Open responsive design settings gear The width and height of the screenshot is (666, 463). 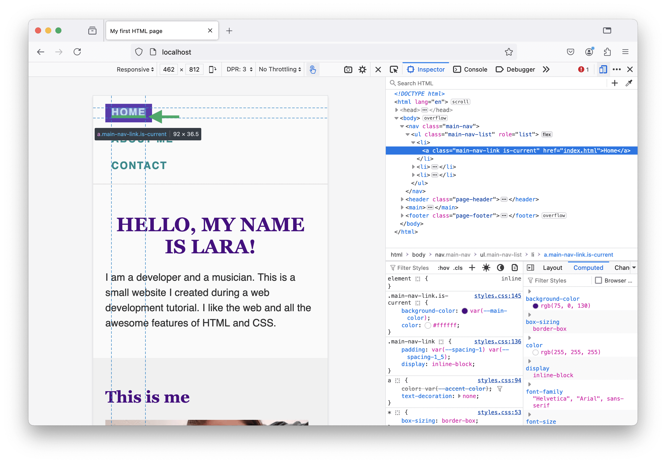pyautogui.click(x=362, y=70)
